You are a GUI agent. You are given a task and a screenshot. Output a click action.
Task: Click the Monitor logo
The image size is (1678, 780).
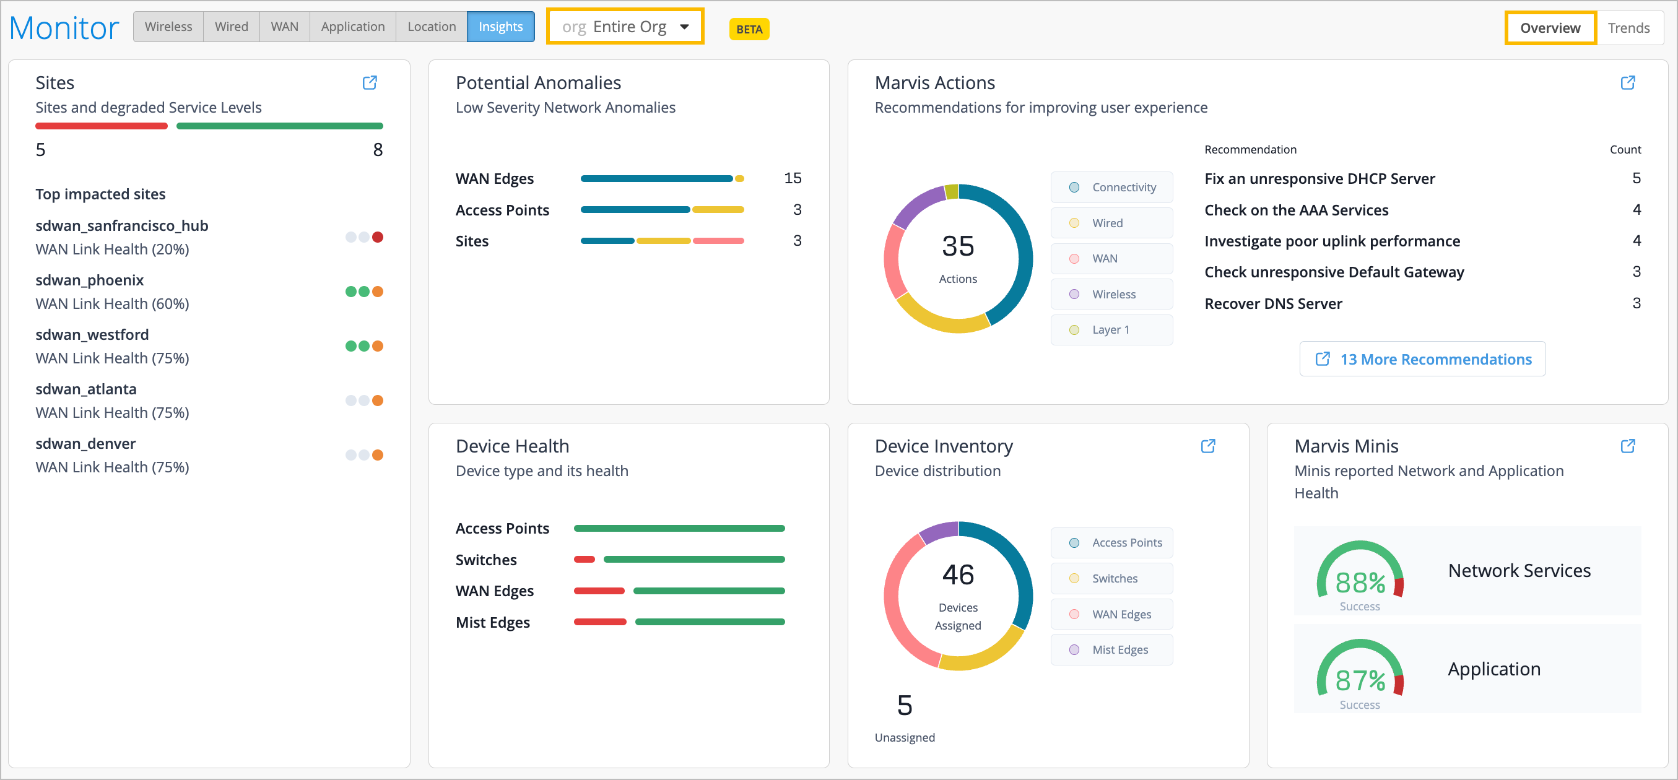(x=64, y=27)
